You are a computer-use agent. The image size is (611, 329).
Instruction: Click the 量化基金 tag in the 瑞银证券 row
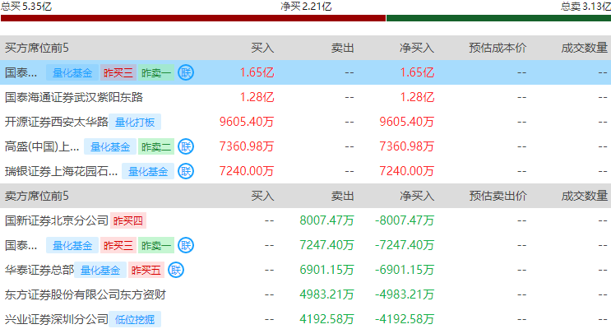[148, 172]
